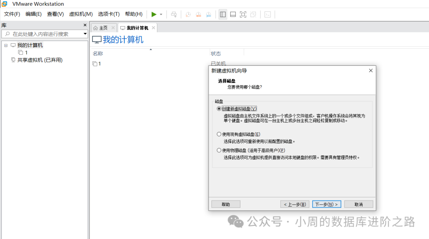The width and height of the screenshot is (429, 239).
Task: Enter full screen mode
Action: point(243,14)
